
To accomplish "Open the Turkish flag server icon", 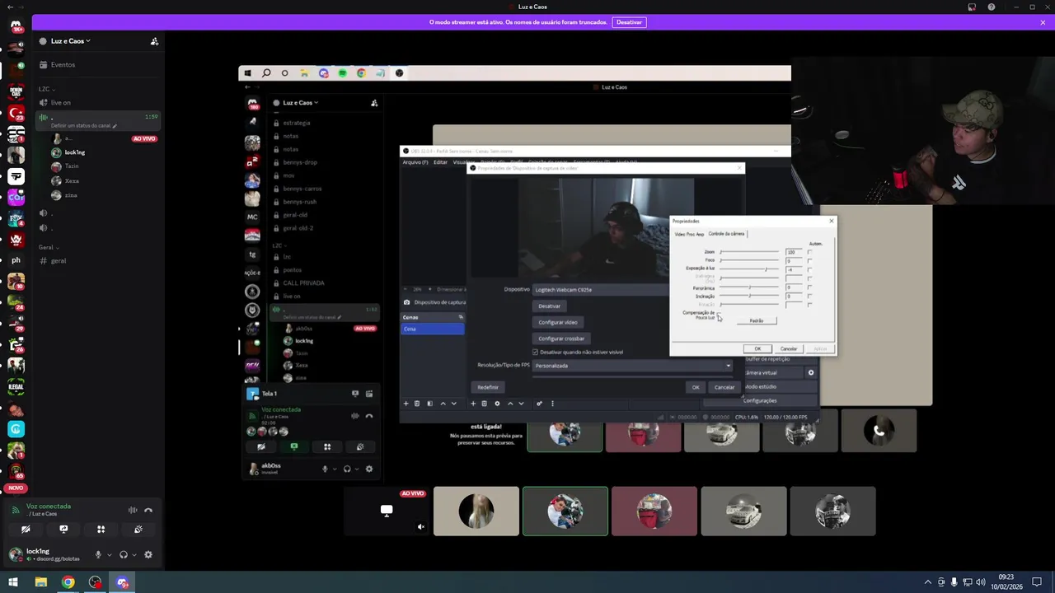I will pos(16,112).
